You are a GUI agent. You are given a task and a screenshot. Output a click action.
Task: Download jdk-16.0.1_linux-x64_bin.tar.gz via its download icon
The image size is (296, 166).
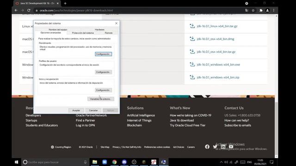click(192, 26)
